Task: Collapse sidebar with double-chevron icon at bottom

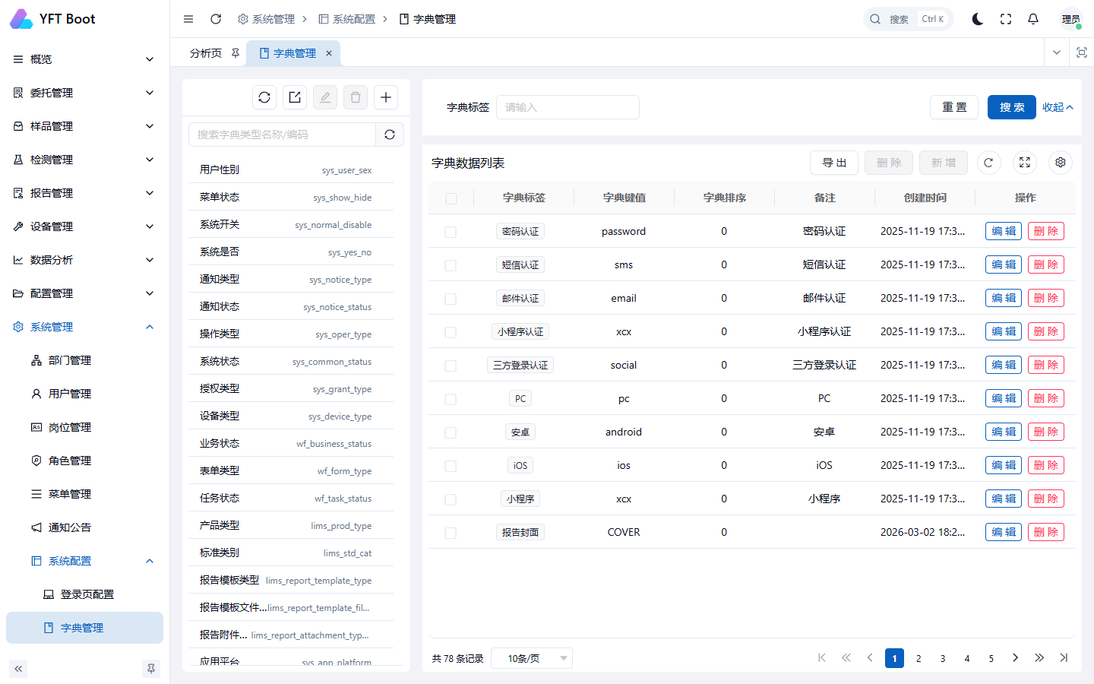Action: (18, 669)
